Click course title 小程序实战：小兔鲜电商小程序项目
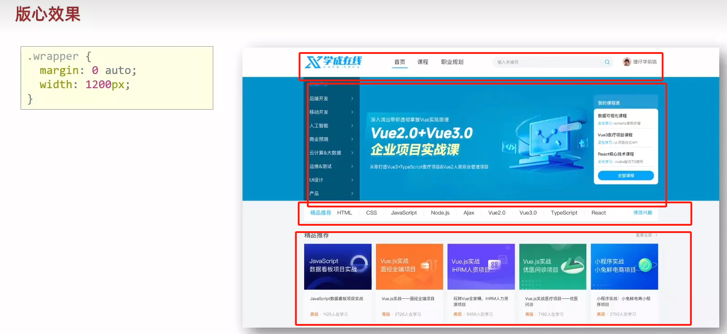Screen dimensions: 727x334 click(x=623, y=302)
